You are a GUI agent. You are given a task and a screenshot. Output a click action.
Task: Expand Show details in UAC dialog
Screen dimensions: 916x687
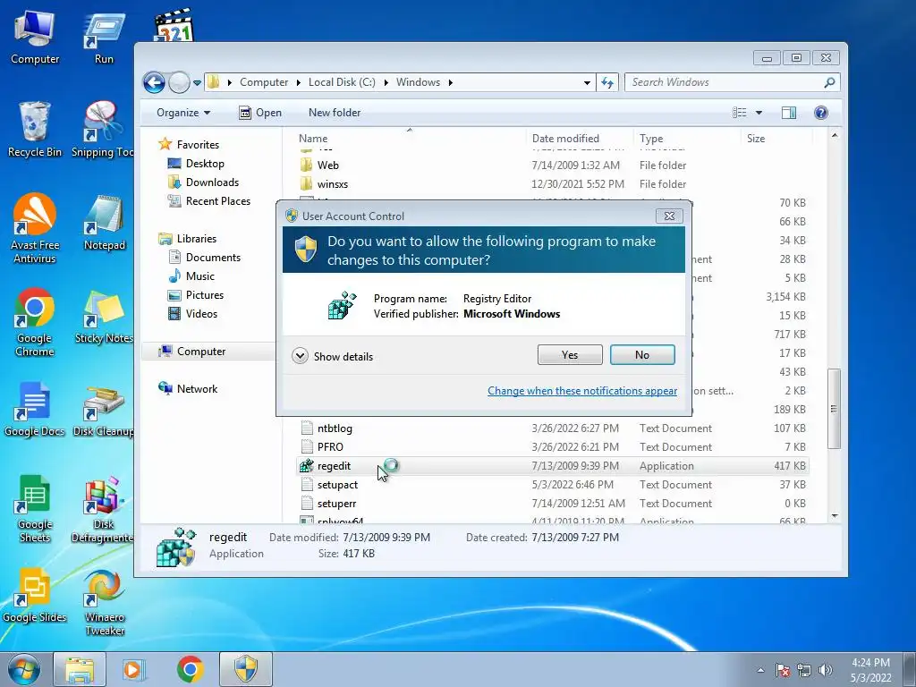pos(333,356)
